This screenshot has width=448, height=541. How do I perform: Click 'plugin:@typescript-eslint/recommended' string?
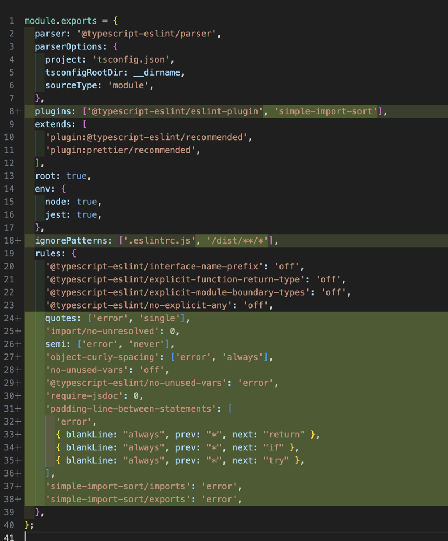[x=146, y=137]
